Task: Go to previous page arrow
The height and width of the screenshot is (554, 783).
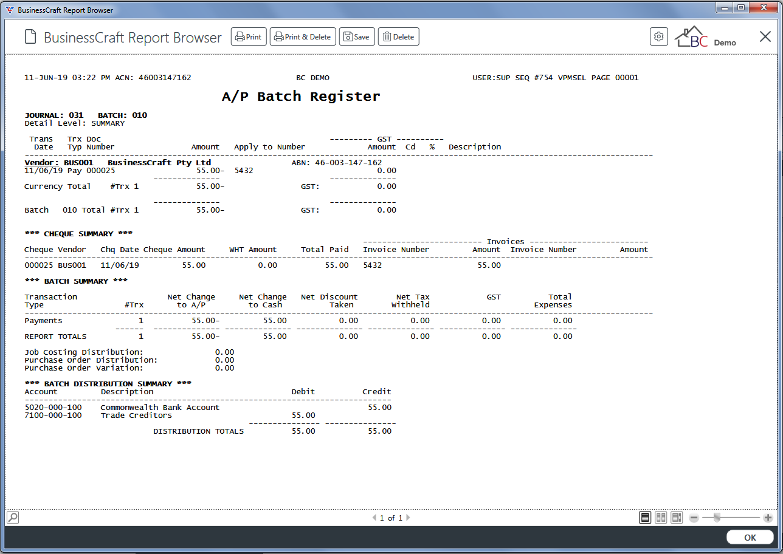Action: click(374, 518)
